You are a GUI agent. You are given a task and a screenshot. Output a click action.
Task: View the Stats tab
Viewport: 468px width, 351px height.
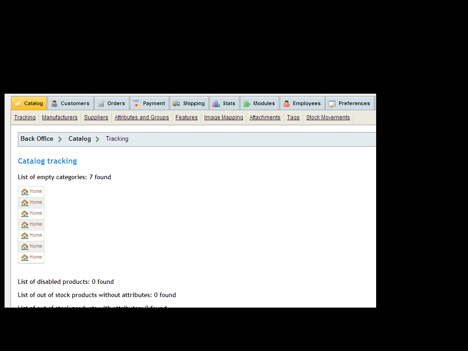pos(224,103)
